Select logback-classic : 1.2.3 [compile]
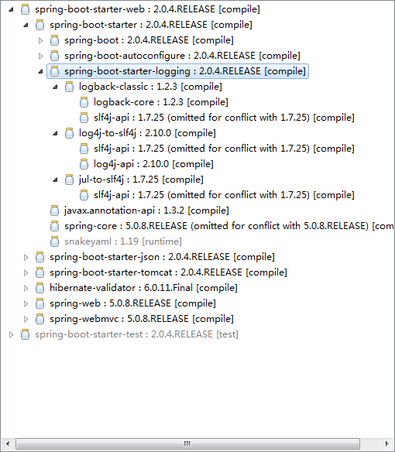Viewport: 395px width, 452px height. (x=150, y=87)
